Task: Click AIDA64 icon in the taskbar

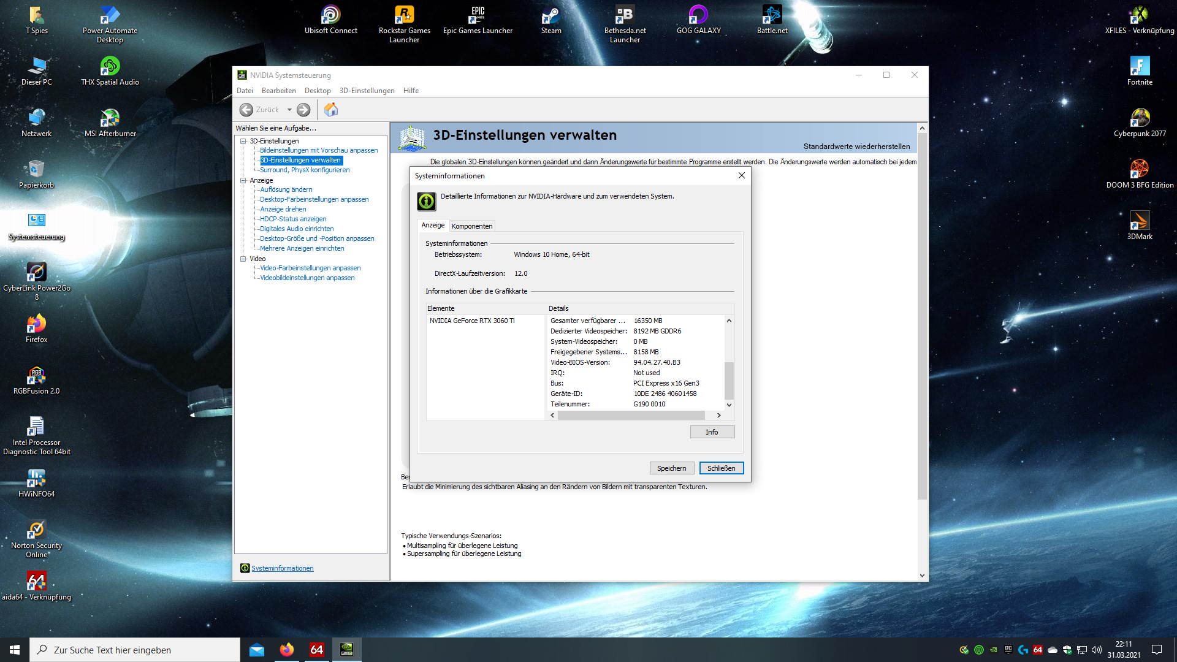Action: tap(316, 650)
